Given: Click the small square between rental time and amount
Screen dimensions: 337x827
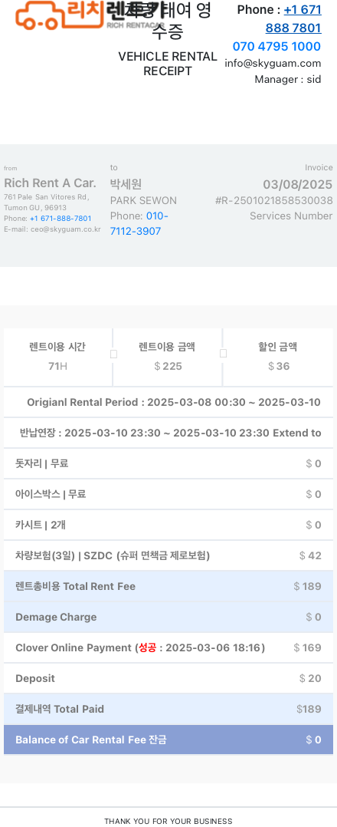Looking at the screenshot, I should [113, 354].
